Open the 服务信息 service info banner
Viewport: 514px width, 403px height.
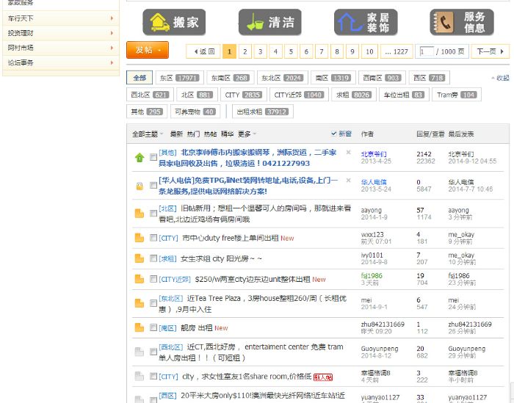coord(462,22)
